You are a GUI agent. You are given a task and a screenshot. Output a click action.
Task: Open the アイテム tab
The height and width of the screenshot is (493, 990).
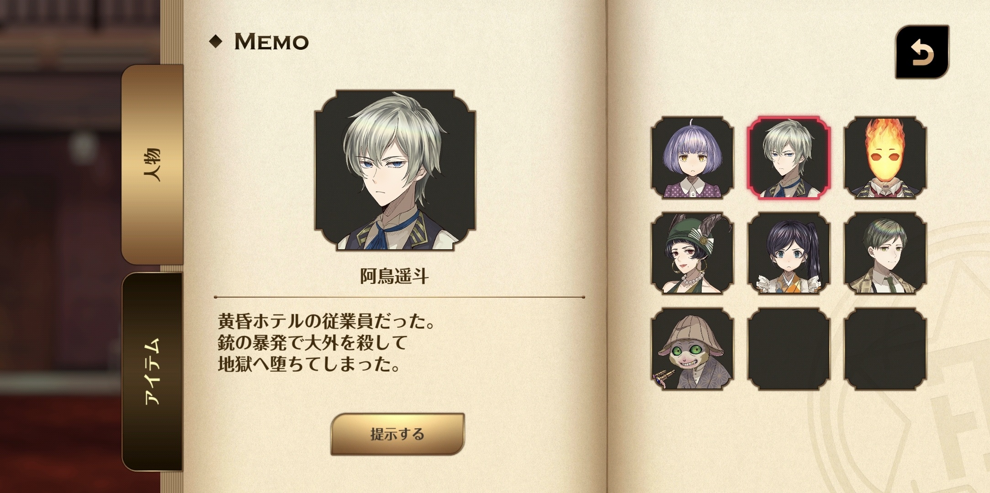coord(152,372)
